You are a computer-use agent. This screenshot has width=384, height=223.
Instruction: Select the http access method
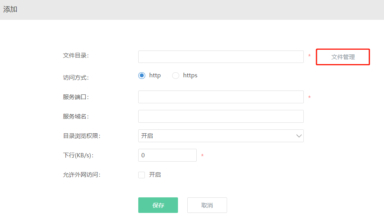(142, 75)
